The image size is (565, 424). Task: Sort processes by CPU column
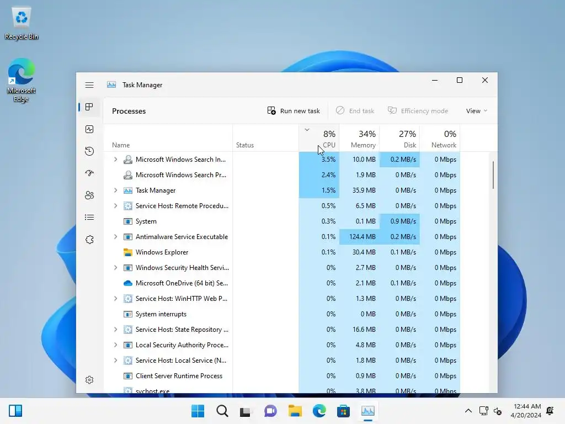pyautogui.click(x=319, y=138)
